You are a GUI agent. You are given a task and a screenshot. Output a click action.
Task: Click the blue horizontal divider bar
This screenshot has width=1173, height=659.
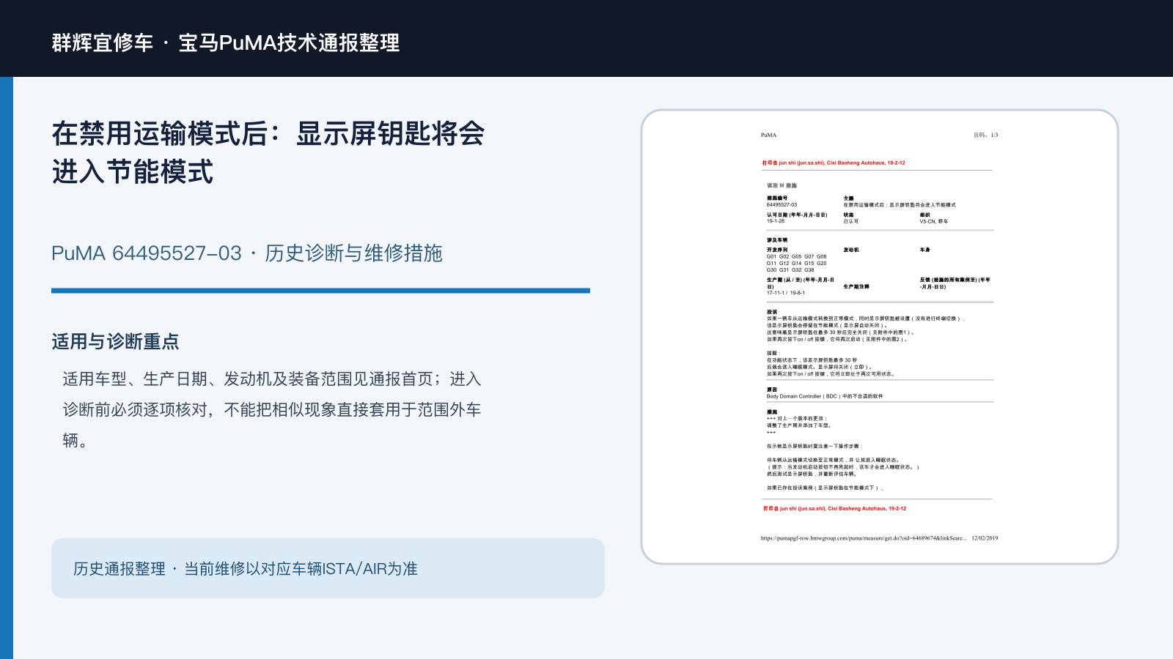click(320, 291)
